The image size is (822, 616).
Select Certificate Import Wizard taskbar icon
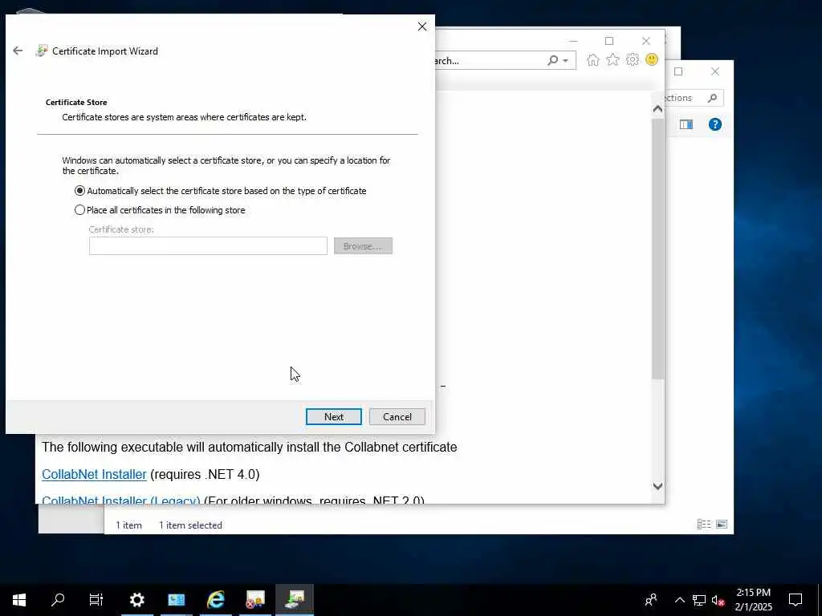295,600
